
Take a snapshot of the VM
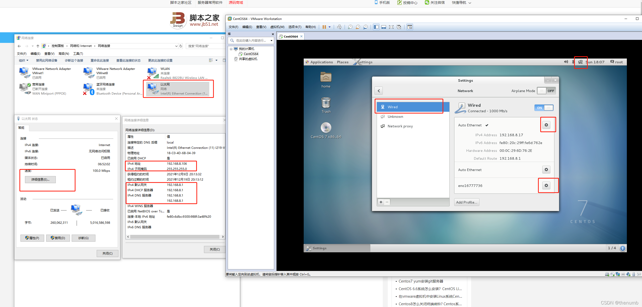coord(350,27)
